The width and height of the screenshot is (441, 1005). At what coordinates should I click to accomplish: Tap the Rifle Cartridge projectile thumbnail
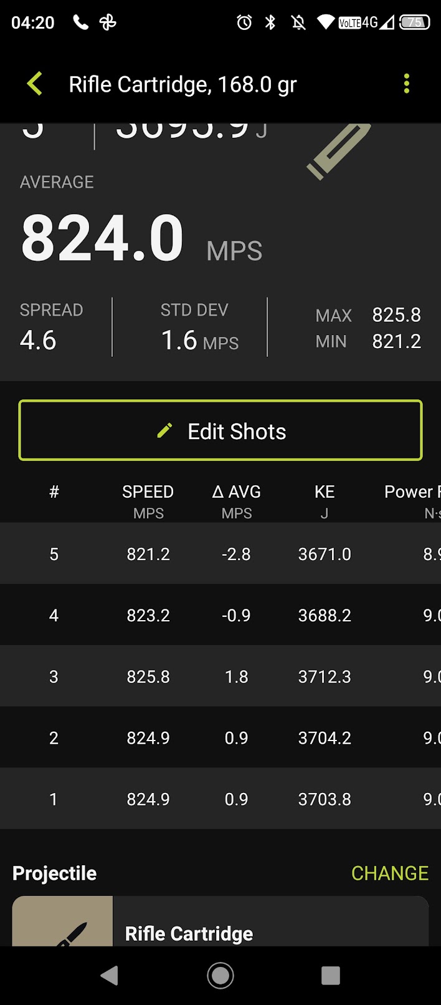click(x=62, y=921)
